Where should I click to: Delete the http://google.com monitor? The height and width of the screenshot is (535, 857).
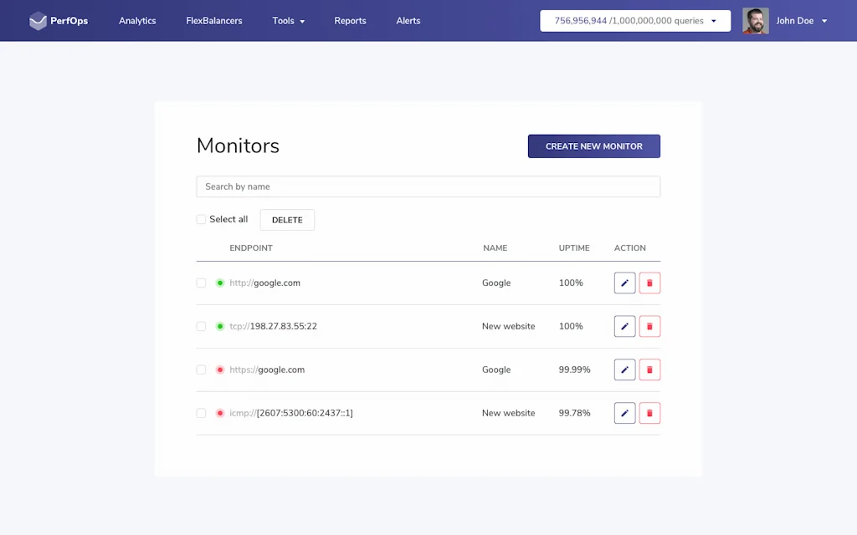649,283
